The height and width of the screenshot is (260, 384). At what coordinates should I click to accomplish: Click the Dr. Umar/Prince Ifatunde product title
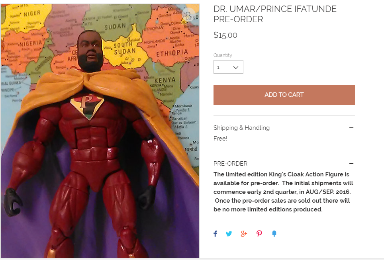[275, 14]
